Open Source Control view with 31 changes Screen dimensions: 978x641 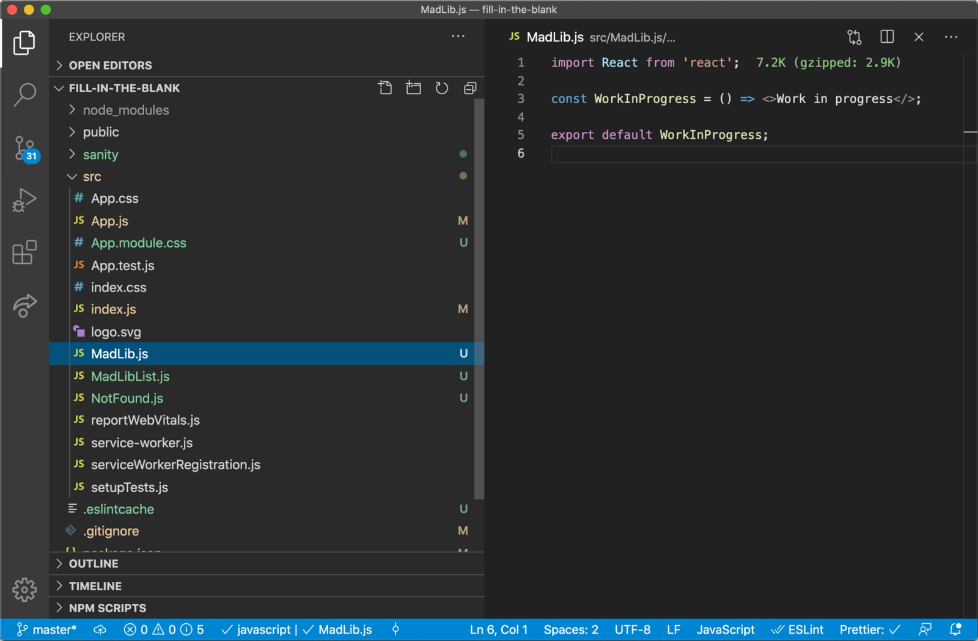pos(24,148)
